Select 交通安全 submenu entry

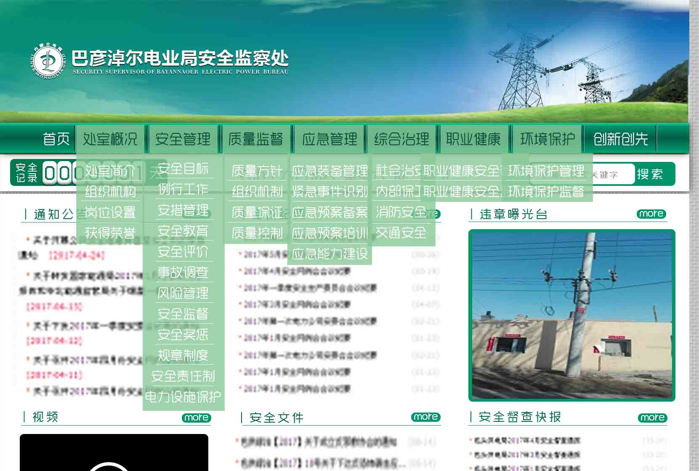[401, 233]
